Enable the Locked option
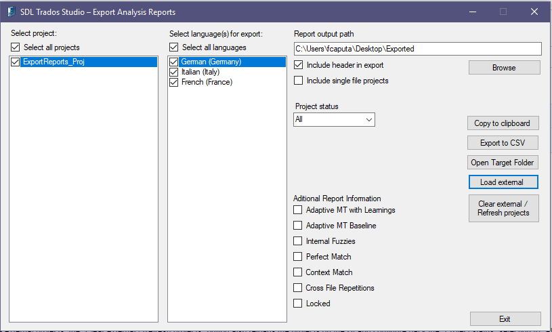The width and height of the screenshot is (552, 332). (x=298, y=303)
